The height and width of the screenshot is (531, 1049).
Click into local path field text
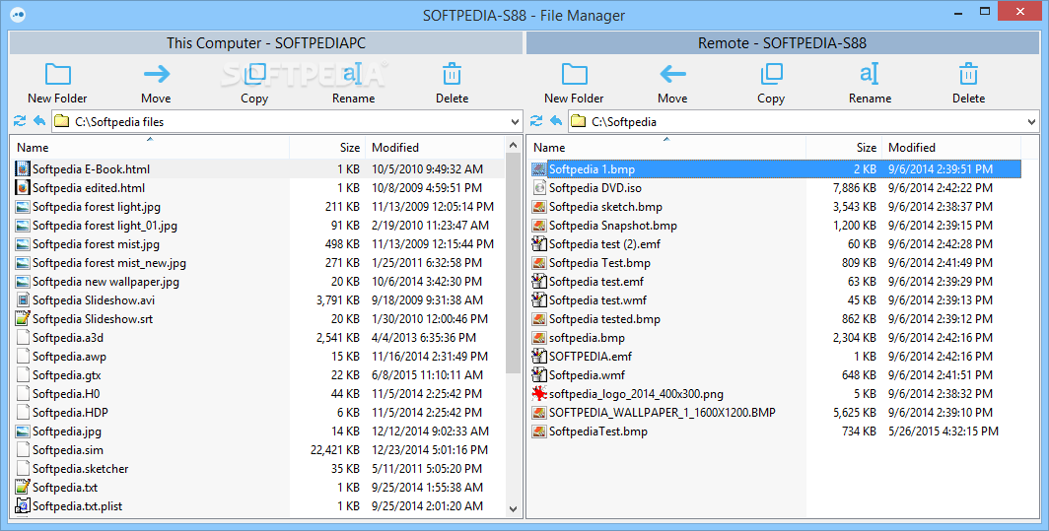(119, 122)
